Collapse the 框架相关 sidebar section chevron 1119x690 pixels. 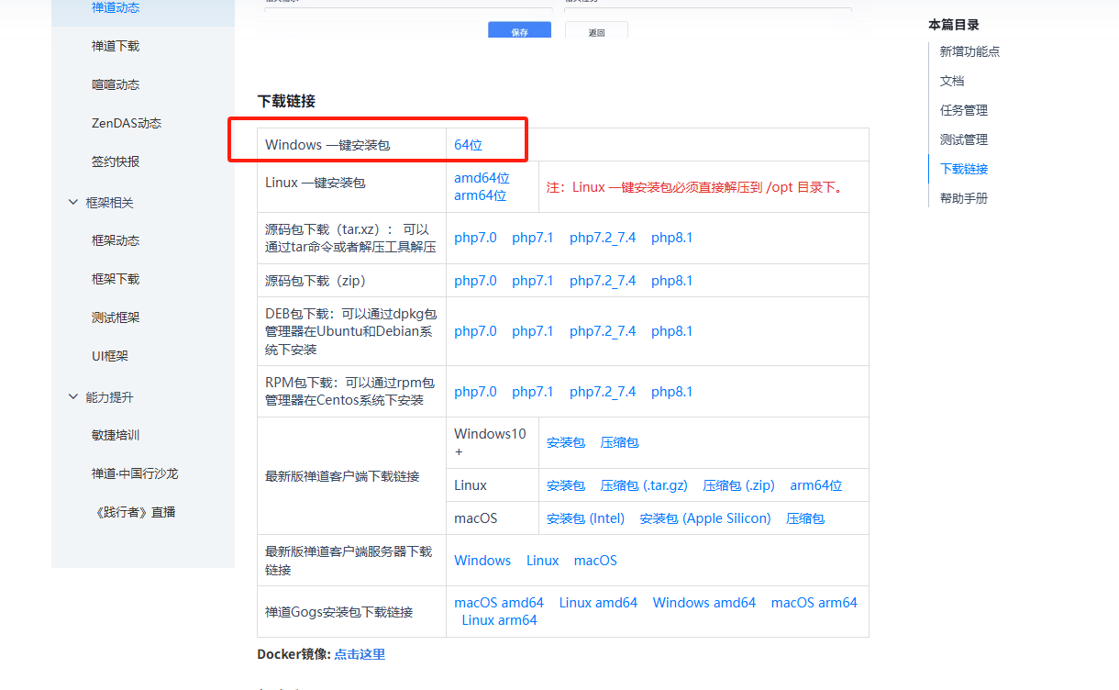[73, 202]
